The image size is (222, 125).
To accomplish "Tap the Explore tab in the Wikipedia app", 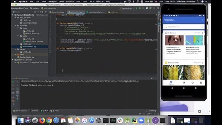I will pos(171,83).
